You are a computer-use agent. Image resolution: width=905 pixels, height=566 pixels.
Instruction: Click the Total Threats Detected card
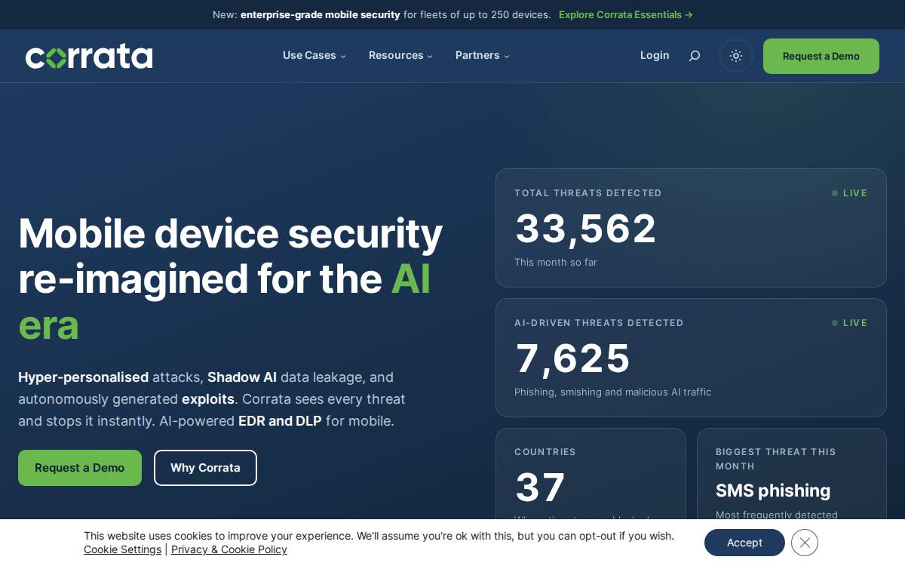(x=691, y=228)
